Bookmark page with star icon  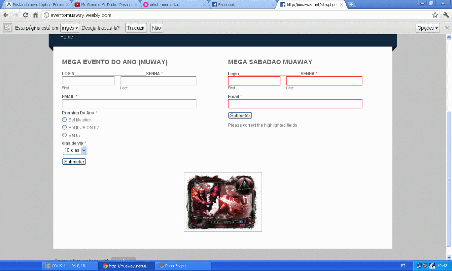pyautogui.click(x=435, y=15)
